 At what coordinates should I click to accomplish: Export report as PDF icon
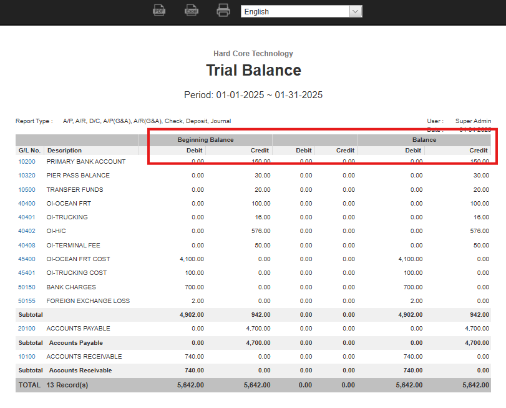click(159, 10)
